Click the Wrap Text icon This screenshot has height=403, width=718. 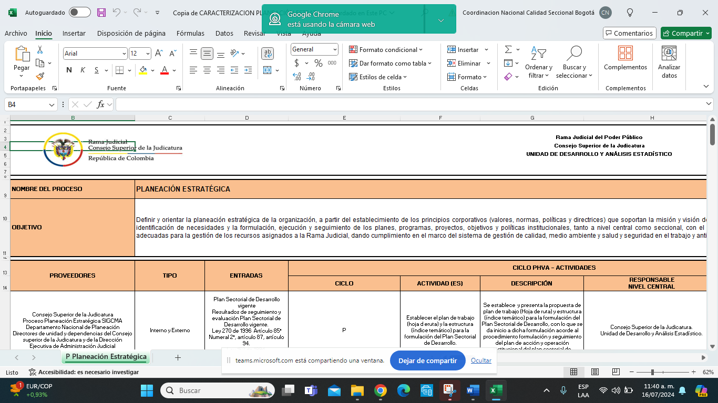coord(268,54)
